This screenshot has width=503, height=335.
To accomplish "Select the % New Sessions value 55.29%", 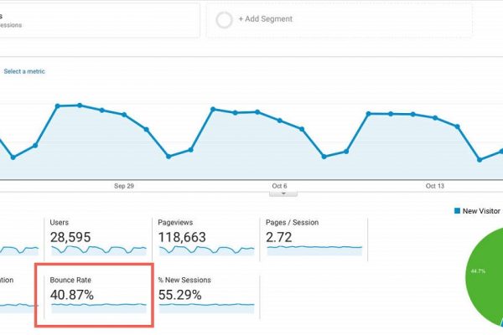I will [x=180, y=295].
